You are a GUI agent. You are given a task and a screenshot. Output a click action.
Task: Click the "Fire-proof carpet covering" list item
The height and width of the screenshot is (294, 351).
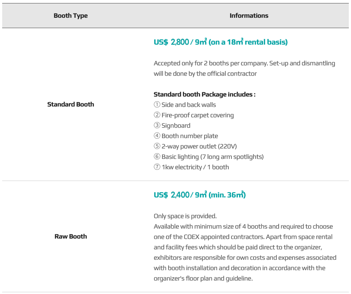point(198,115)
